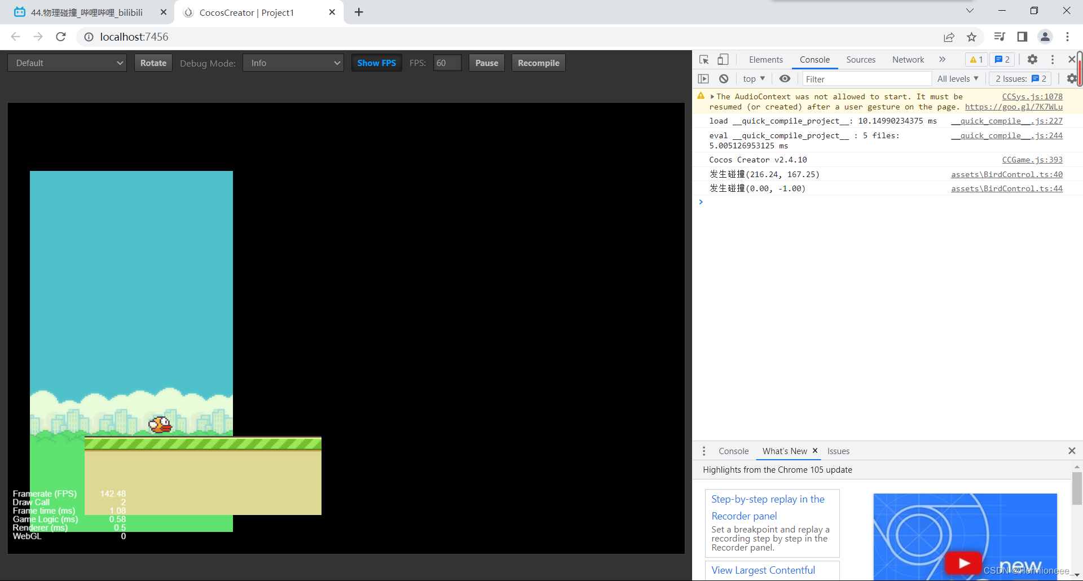Click the bird sprite in the game
This screenshot has height=581, width=1083.
(160, 424)
